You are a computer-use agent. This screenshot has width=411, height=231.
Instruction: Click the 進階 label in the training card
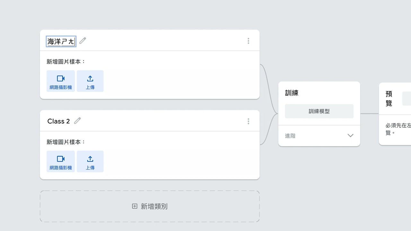tap(290, 136)
